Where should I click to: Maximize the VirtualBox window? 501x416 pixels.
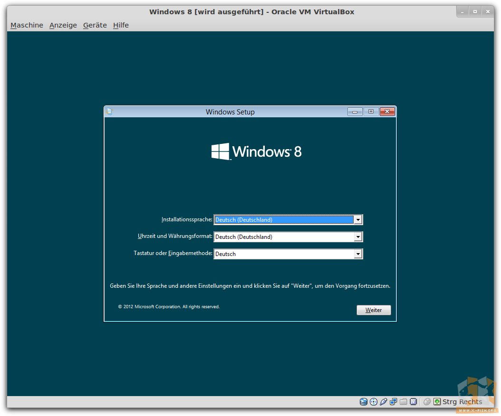click(x=475, y=12)
